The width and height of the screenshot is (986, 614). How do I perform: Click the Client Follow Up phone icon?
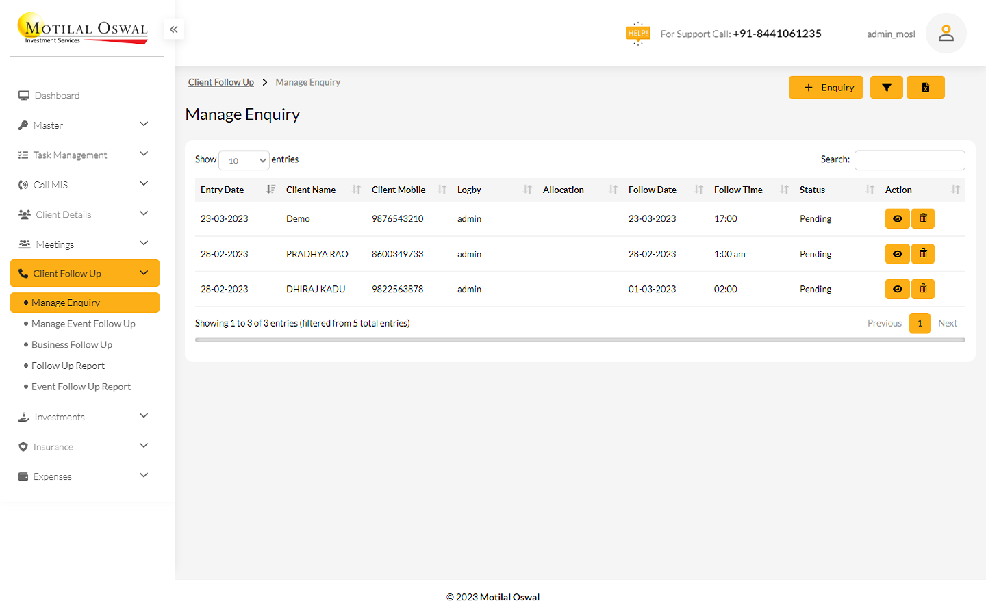[x=23, y=273]
